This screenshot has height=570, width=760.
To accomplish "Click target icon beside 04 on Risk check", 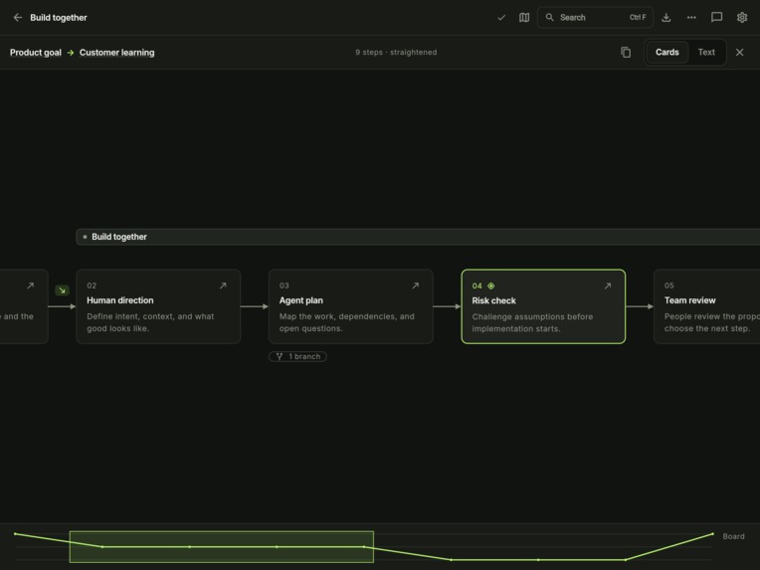I will tap(491, 285).
